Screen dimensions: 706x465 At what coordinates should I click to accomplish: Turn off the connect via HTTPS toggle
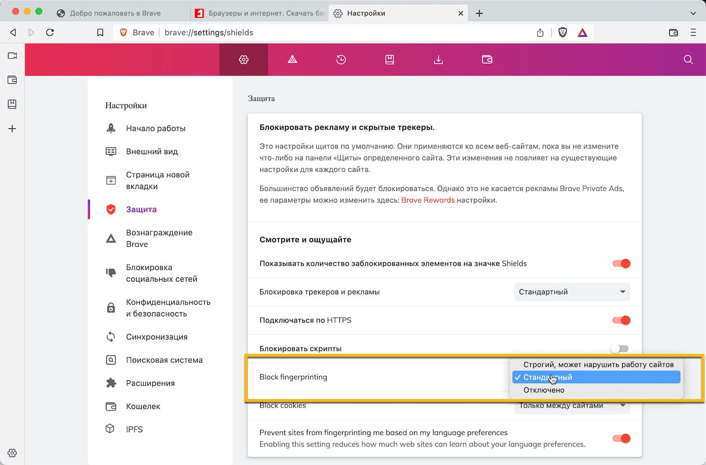pyautogui.click(x=621, y=320)
